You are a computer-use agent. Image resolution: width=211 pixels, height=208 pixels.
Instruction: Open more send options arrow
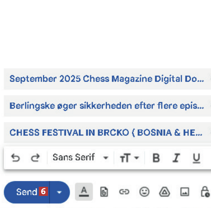(x=59, y=192)
